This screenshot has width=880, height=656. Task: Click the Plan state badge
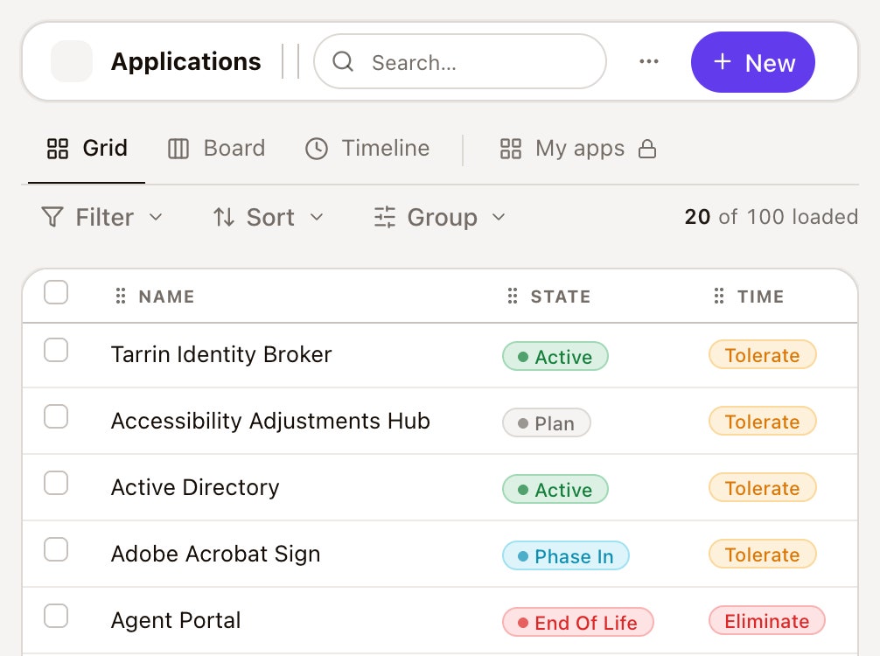point(547,422)
